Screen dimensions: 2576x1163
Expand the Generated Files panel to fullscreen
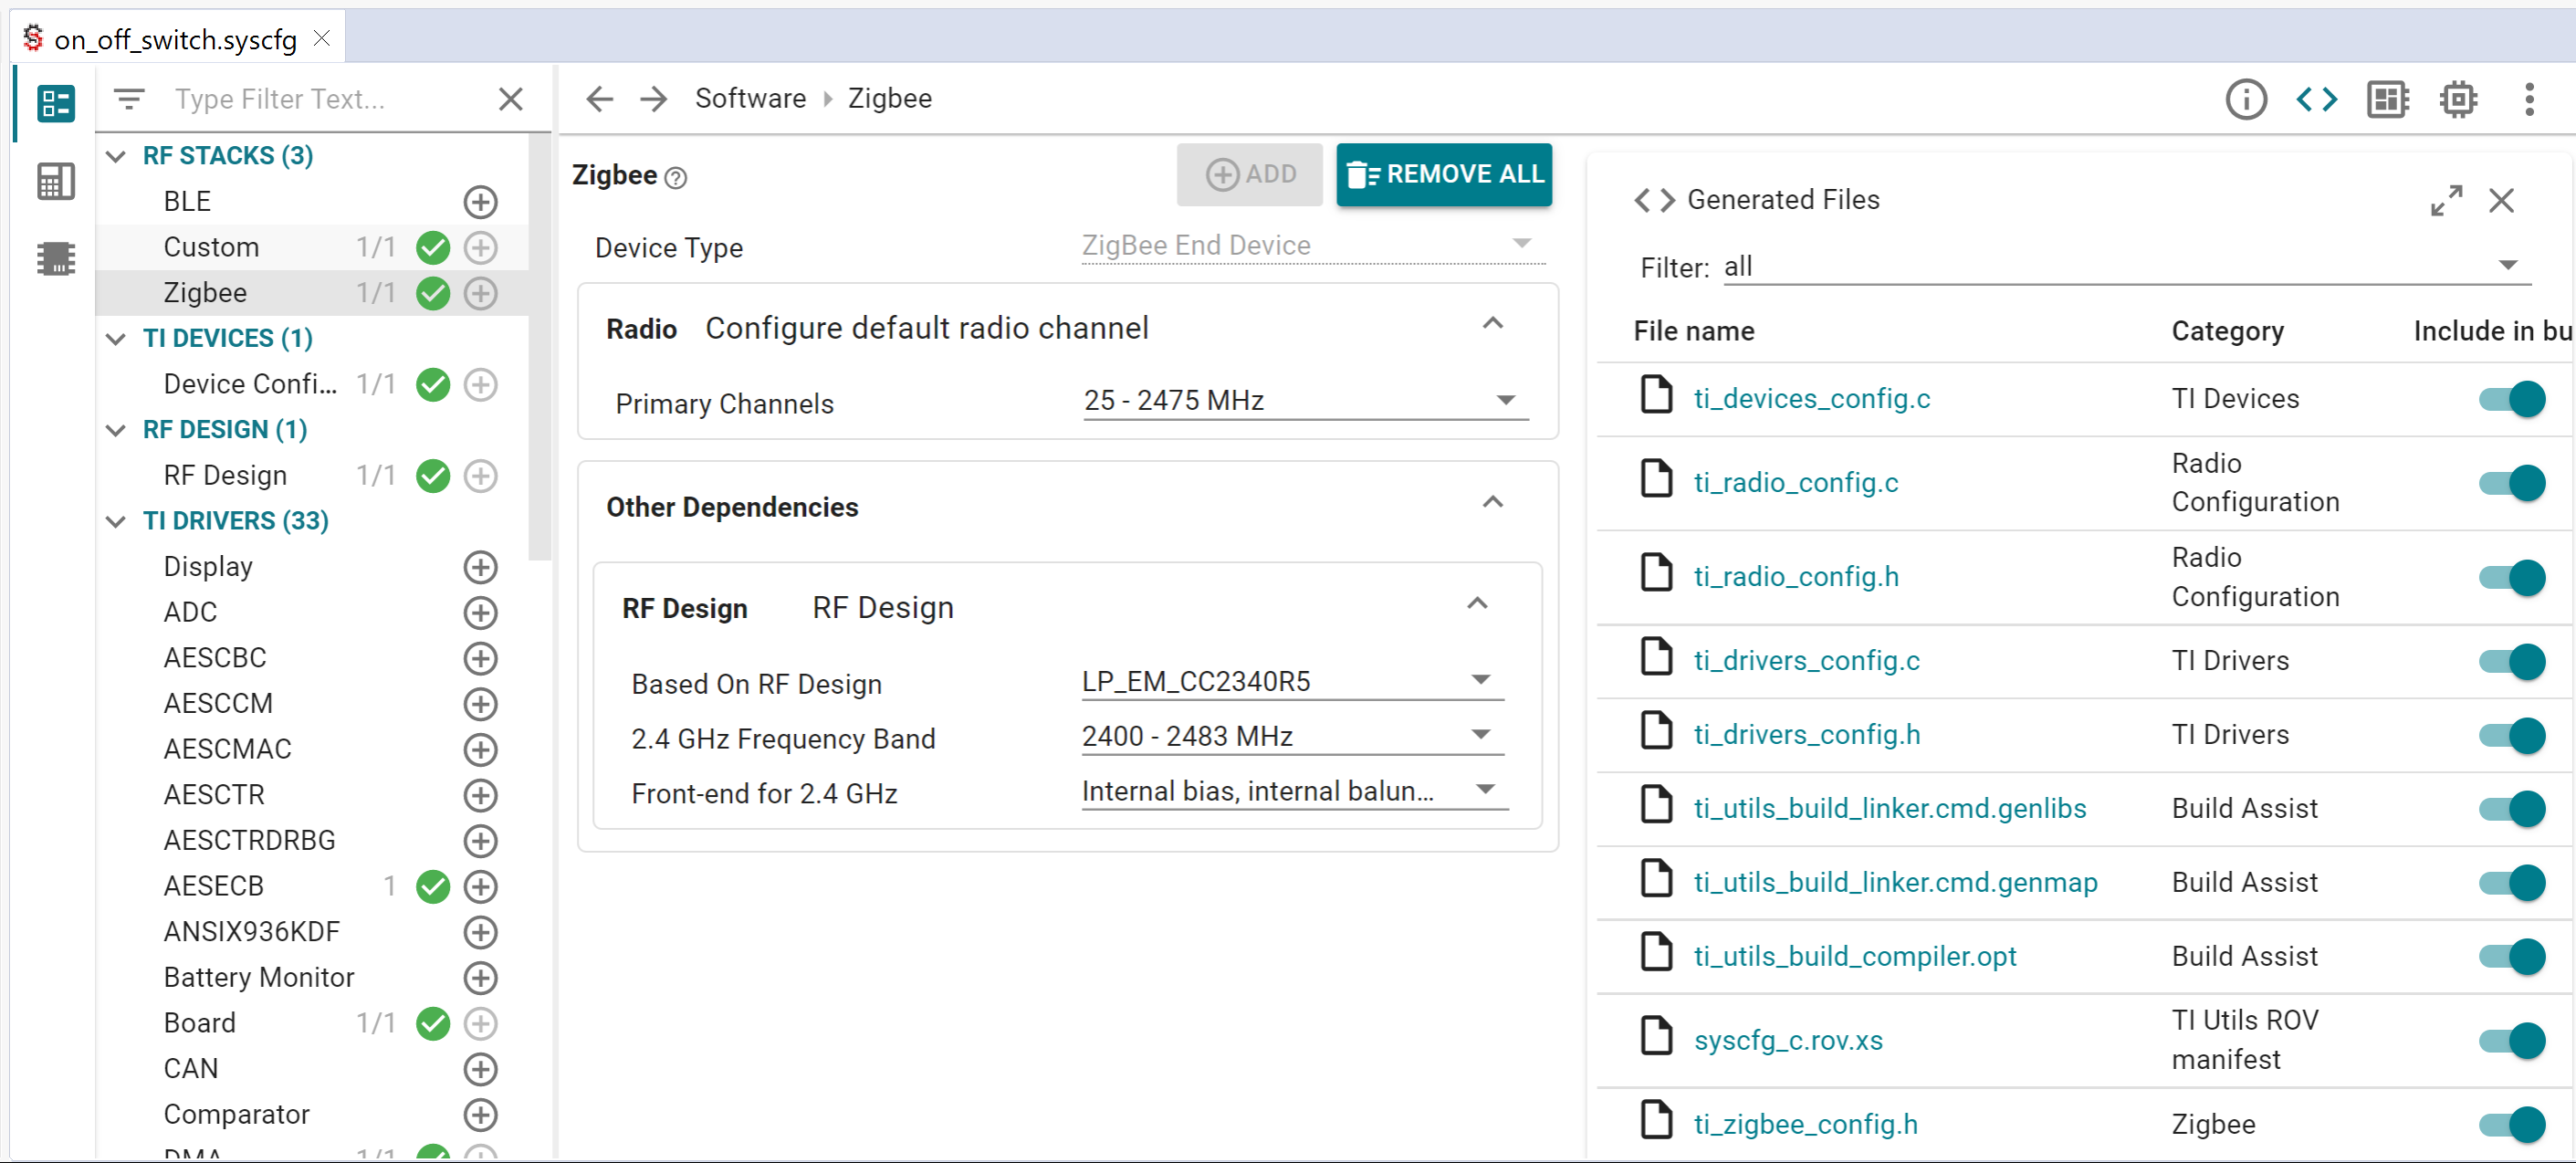point(2446,201)
